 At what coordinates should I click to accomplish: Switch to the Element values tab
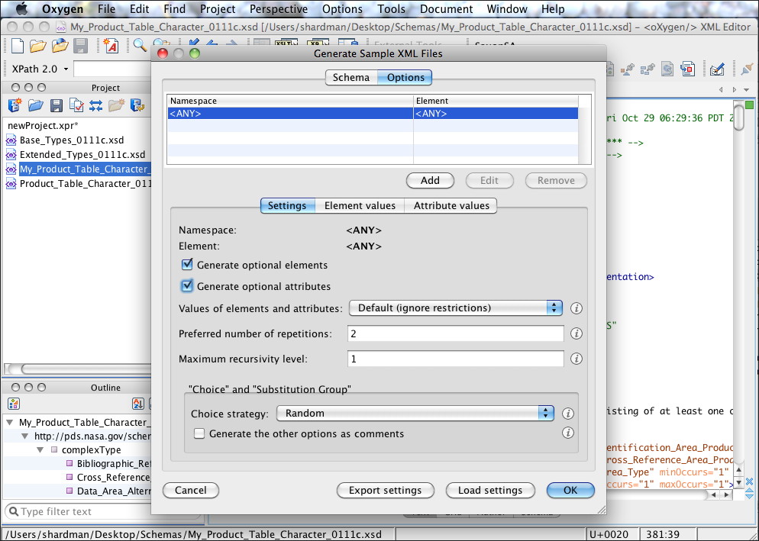coord(360,206)
